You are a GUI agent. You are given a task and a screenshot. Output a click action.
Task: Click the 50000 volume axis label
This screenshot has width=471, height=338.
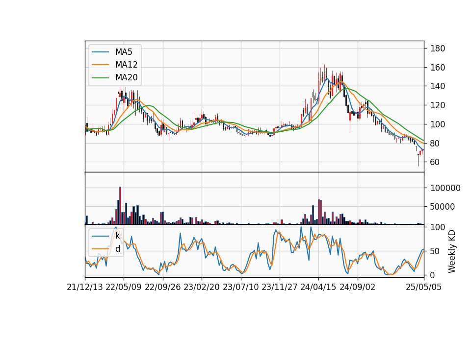pos(443,207)
